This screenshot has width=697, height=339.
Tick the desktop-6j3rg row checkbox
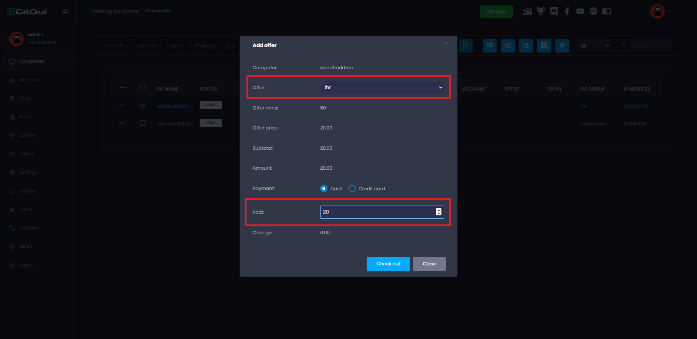point(143,123)
